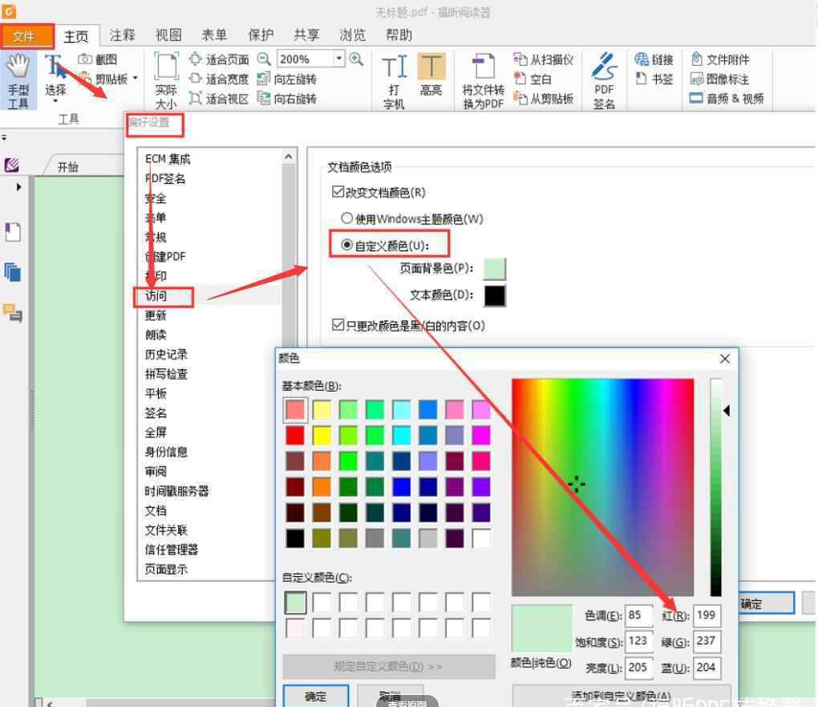Select Use Windows Theme Colors (使用Windows主题颜色) option

347,217
